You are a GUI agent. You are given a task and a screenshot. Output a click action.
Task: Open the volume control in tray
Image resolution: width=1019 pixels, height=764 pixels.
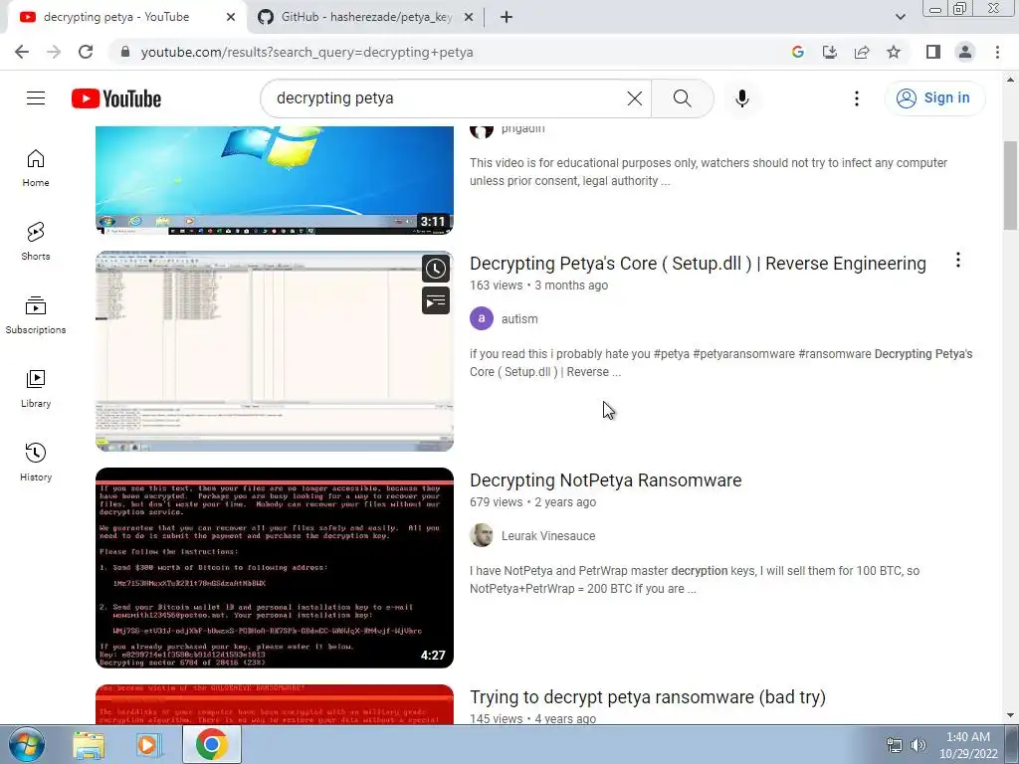click(x=918, y=745)
